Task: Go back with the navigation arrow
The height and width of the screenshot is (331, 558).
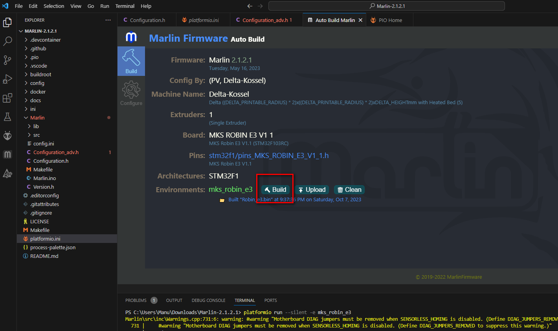Action: [x=250, y=6]
